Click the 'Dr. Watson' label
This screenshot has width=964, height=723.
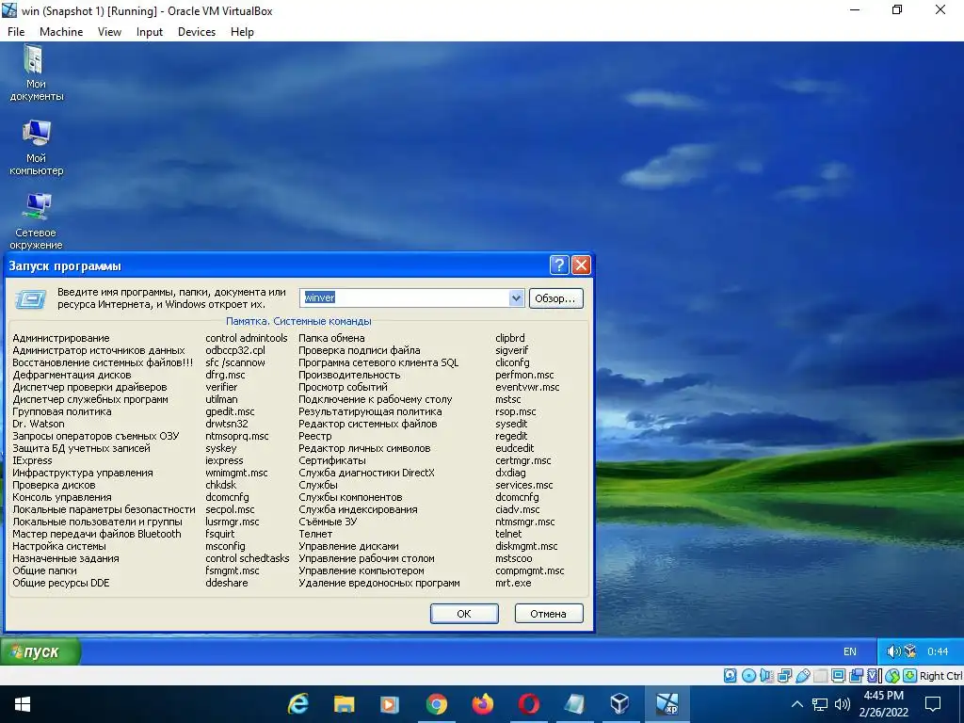[x=38, y=424]
